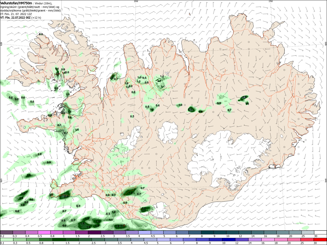
Task: Pick the darkest green 1 rain legend swatch
Action: pyautogui.click(x=59, y=240)
